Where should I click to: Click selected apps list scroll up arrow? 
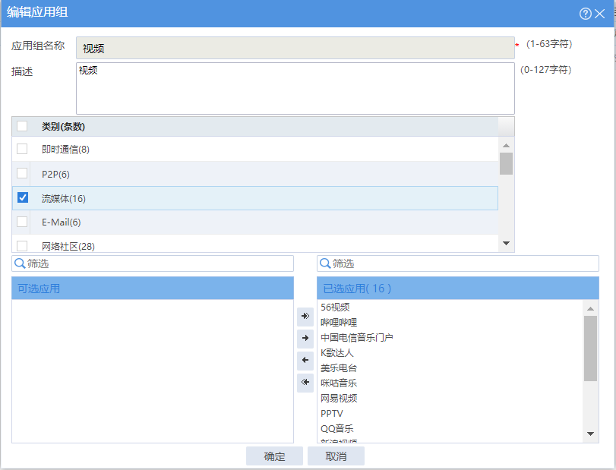point(590,308)
